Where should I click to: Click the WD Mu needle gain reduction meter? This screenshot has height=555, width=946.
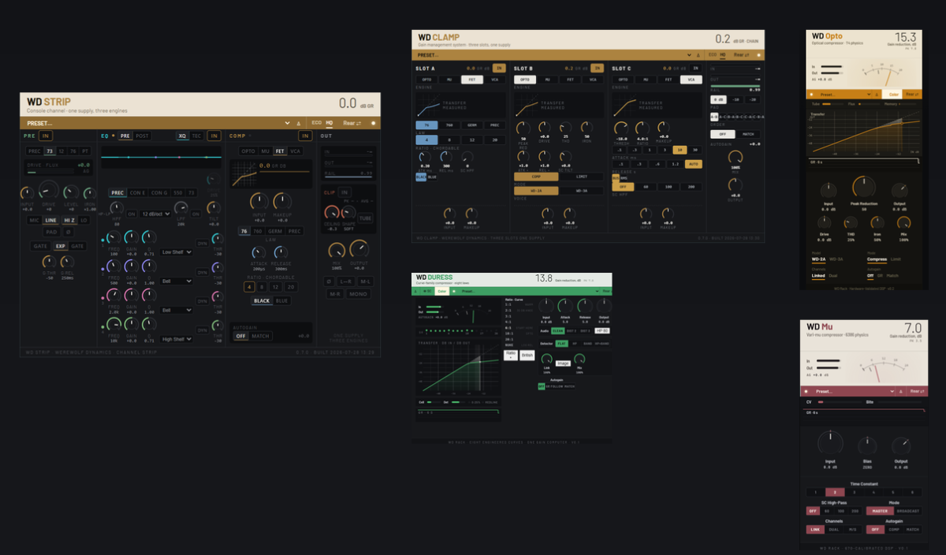[x=884, y=369]
